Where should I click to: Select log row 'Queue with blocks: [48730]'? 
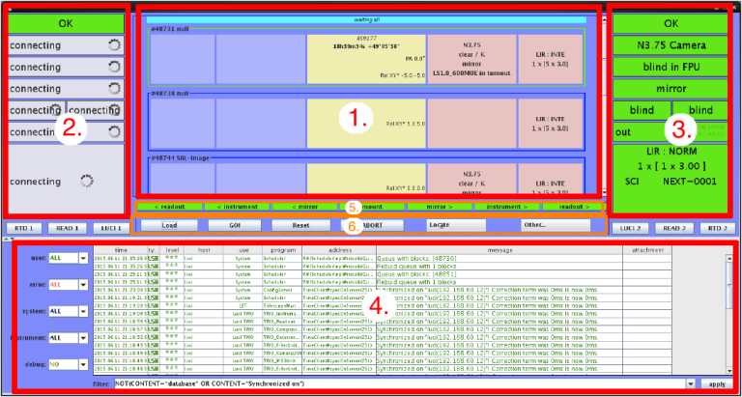point(383,258)
